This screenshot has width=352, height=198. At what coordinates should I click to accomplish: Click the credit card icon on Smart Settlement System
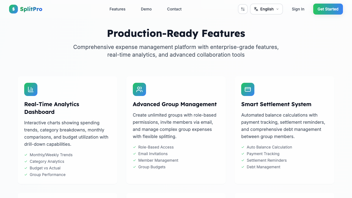(x=248, y=89)
